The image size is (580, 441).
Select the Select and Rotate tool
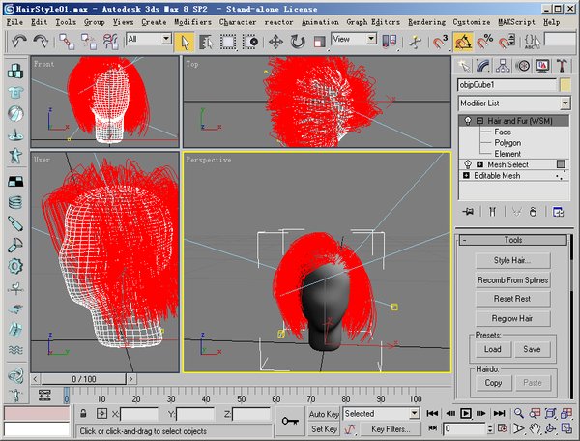tap(297, 41)
